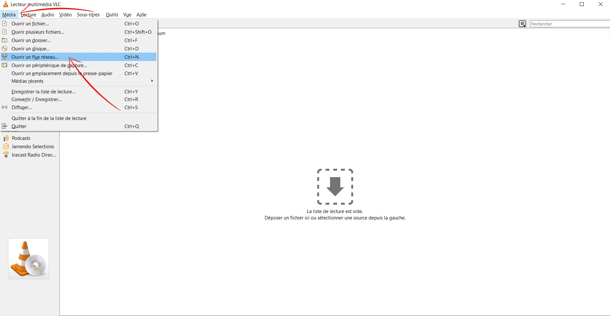
Task: Expand the Médias récents submenu
Action: coord(79,81)
